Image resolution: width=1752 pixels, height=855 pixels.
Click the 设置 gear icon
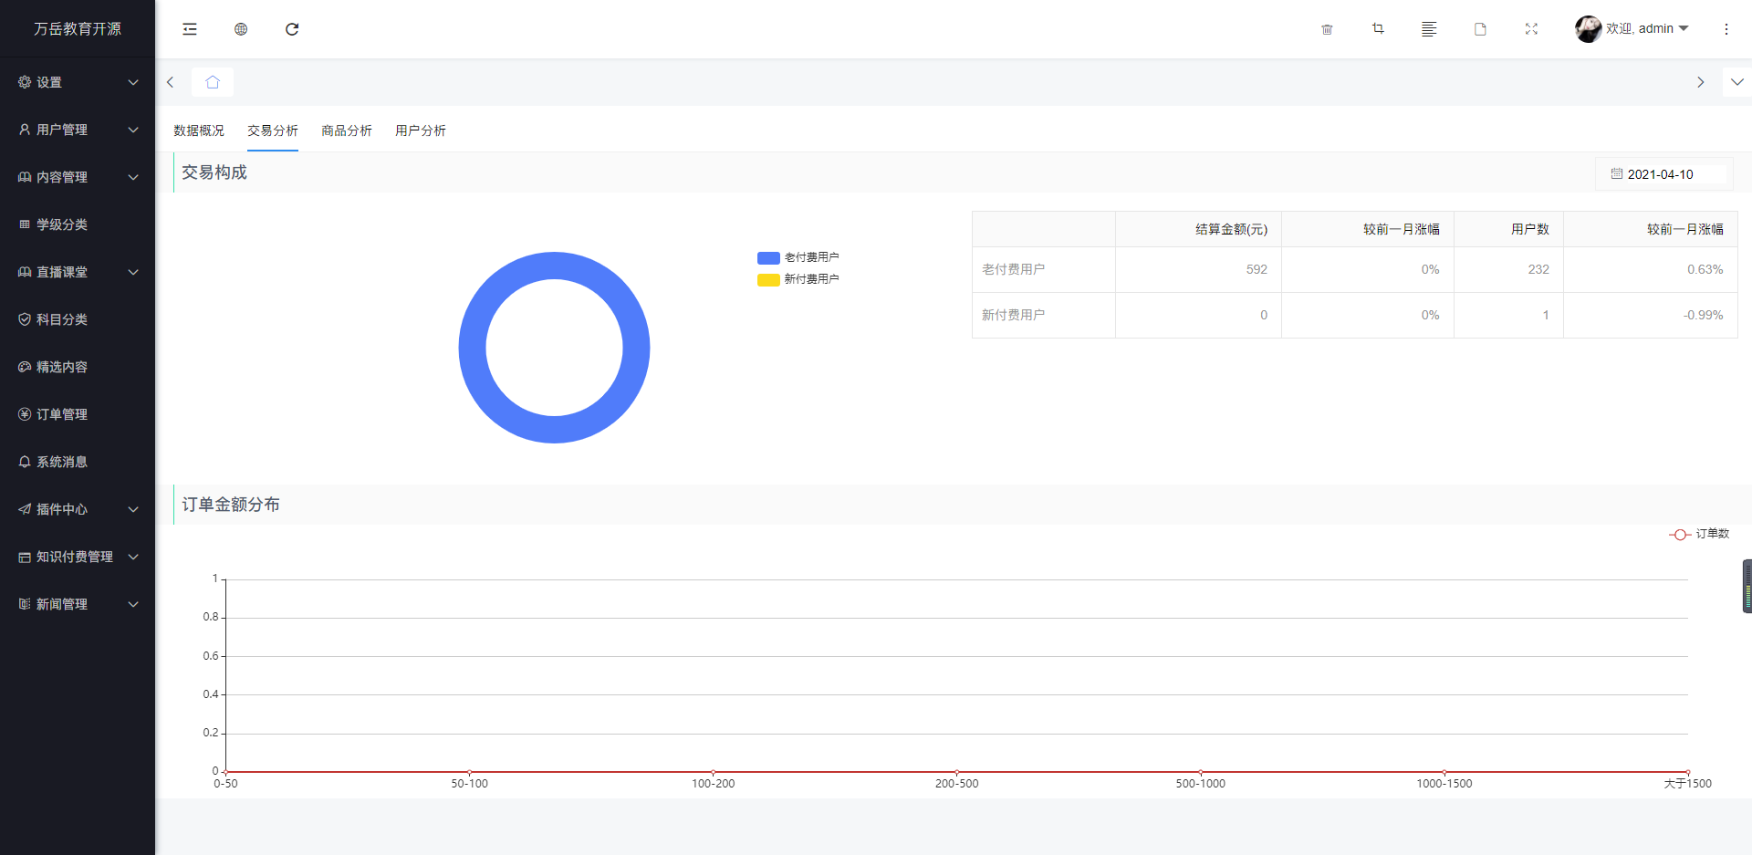point(25,82)
